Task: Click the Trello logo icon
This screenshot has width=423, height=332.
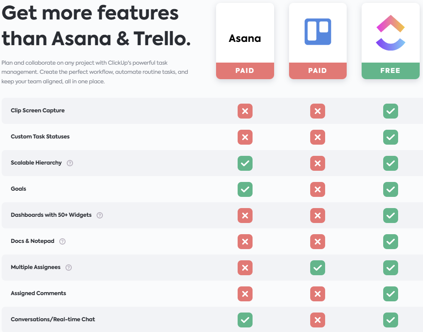Action: [318, 32]
